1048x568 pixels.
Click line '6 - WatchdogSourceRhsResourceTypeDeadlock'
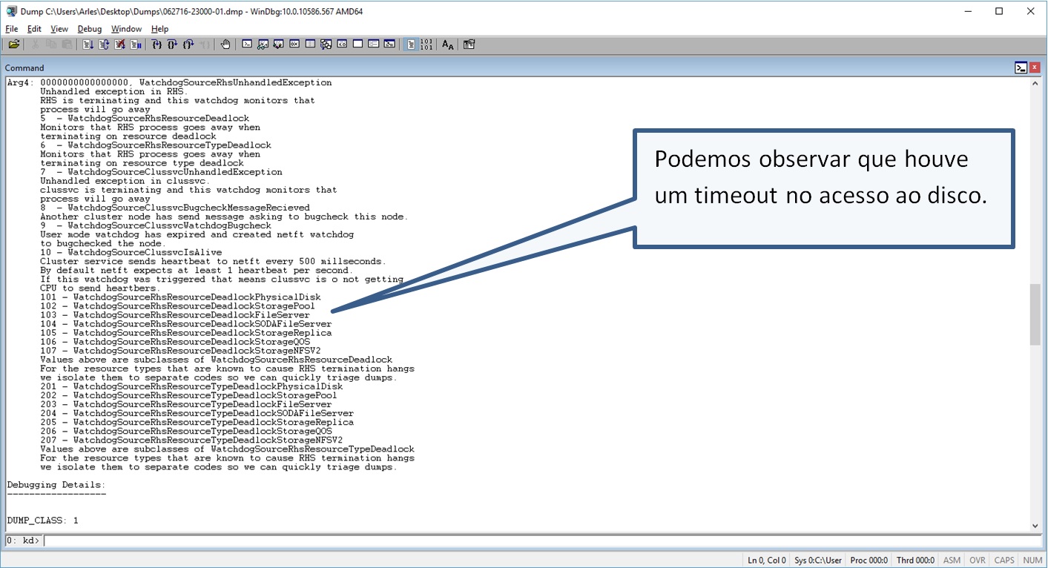(156, 145)
